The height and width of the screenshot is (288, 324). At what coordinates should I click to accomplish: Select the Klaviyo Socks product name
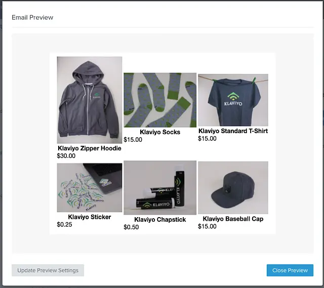(160, 132)
